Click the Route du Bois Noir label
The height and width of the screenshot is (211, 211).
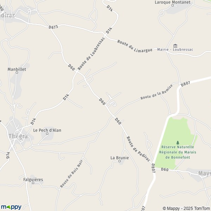pyautogui.click(x=71, y=174)
